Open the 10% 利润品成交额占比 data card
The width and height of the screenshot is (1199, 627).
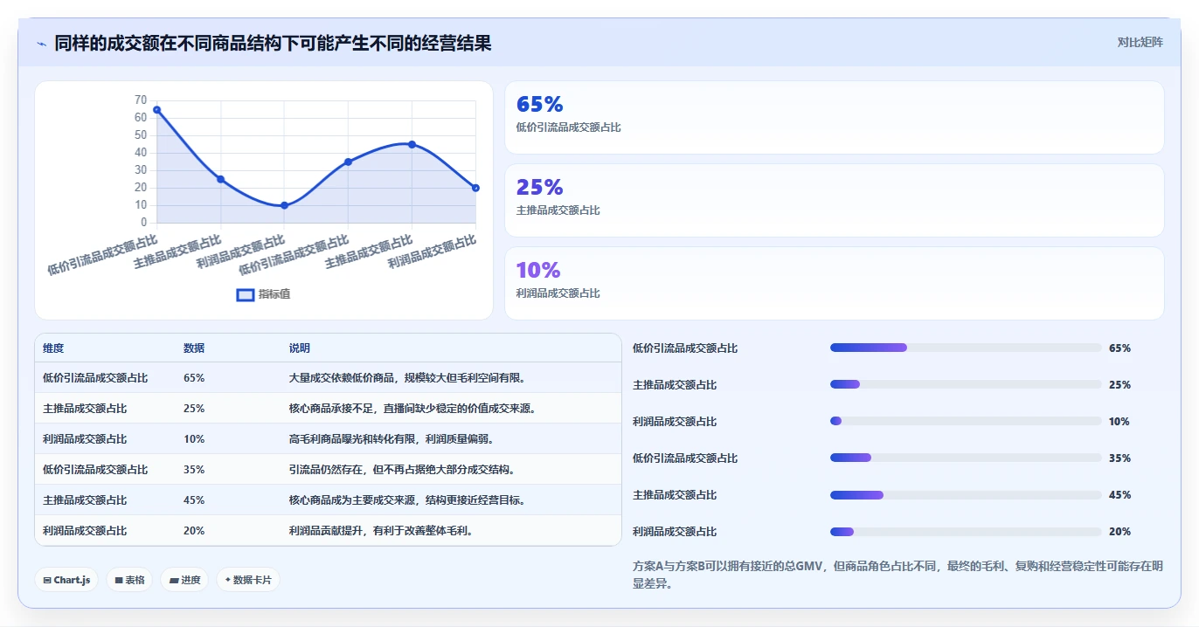pos(835,284)
